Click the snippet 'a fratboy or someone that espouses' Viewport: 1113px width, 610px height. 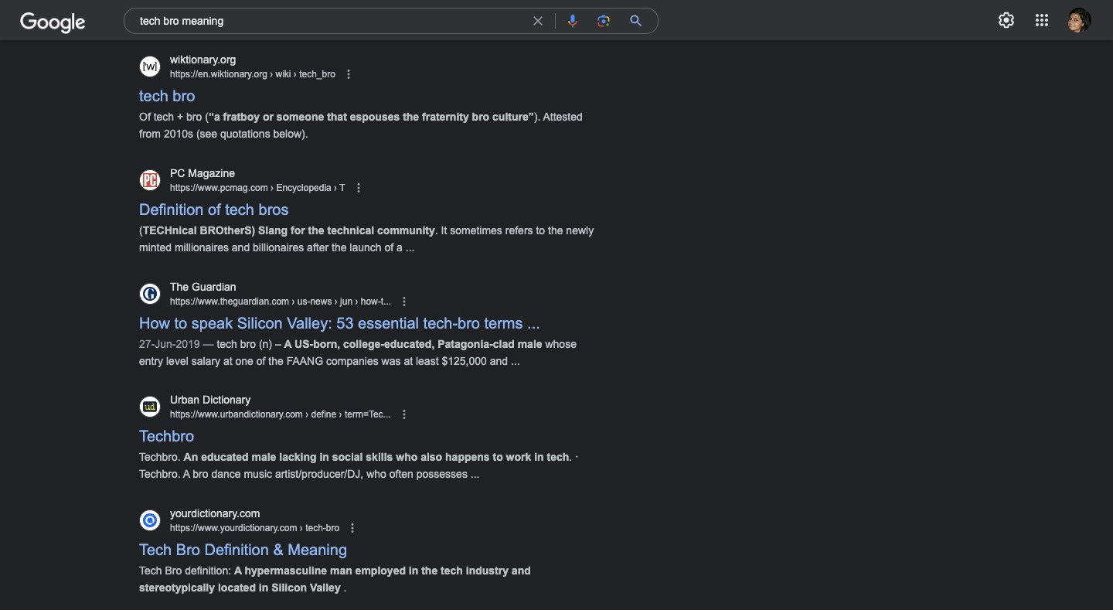[x=306, y=117]
